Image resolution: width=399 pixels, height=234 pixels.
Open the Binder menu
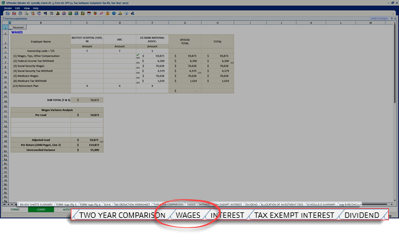pos(8,8)
